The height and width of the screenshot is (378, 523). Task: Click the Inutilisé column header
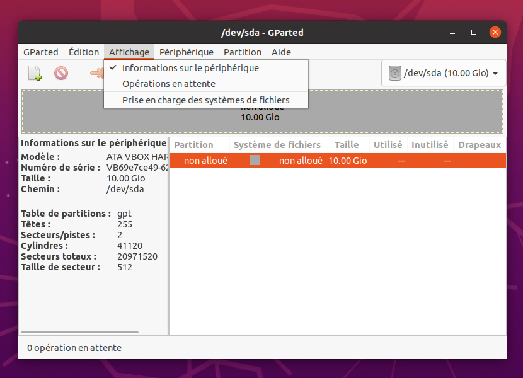pyautogui.click(x=430, y=145)
